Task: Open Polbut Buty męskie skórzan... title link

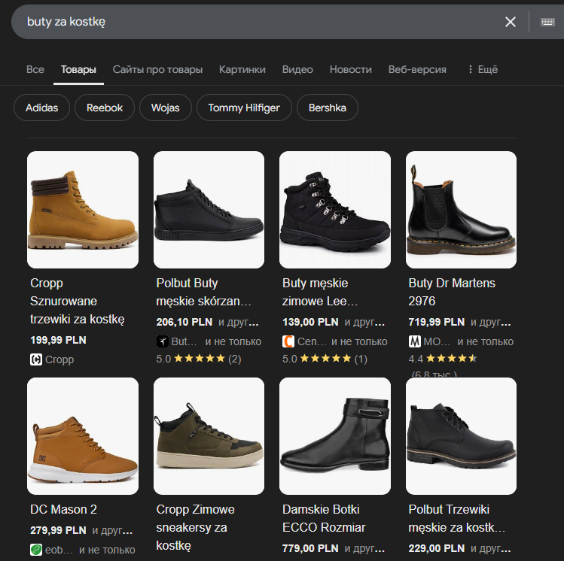Action: pos(203,292)
